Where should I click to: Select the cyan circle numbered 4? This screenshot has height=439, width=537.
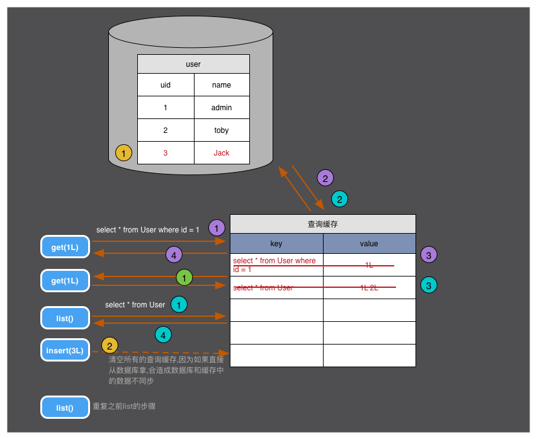[163, 335]
